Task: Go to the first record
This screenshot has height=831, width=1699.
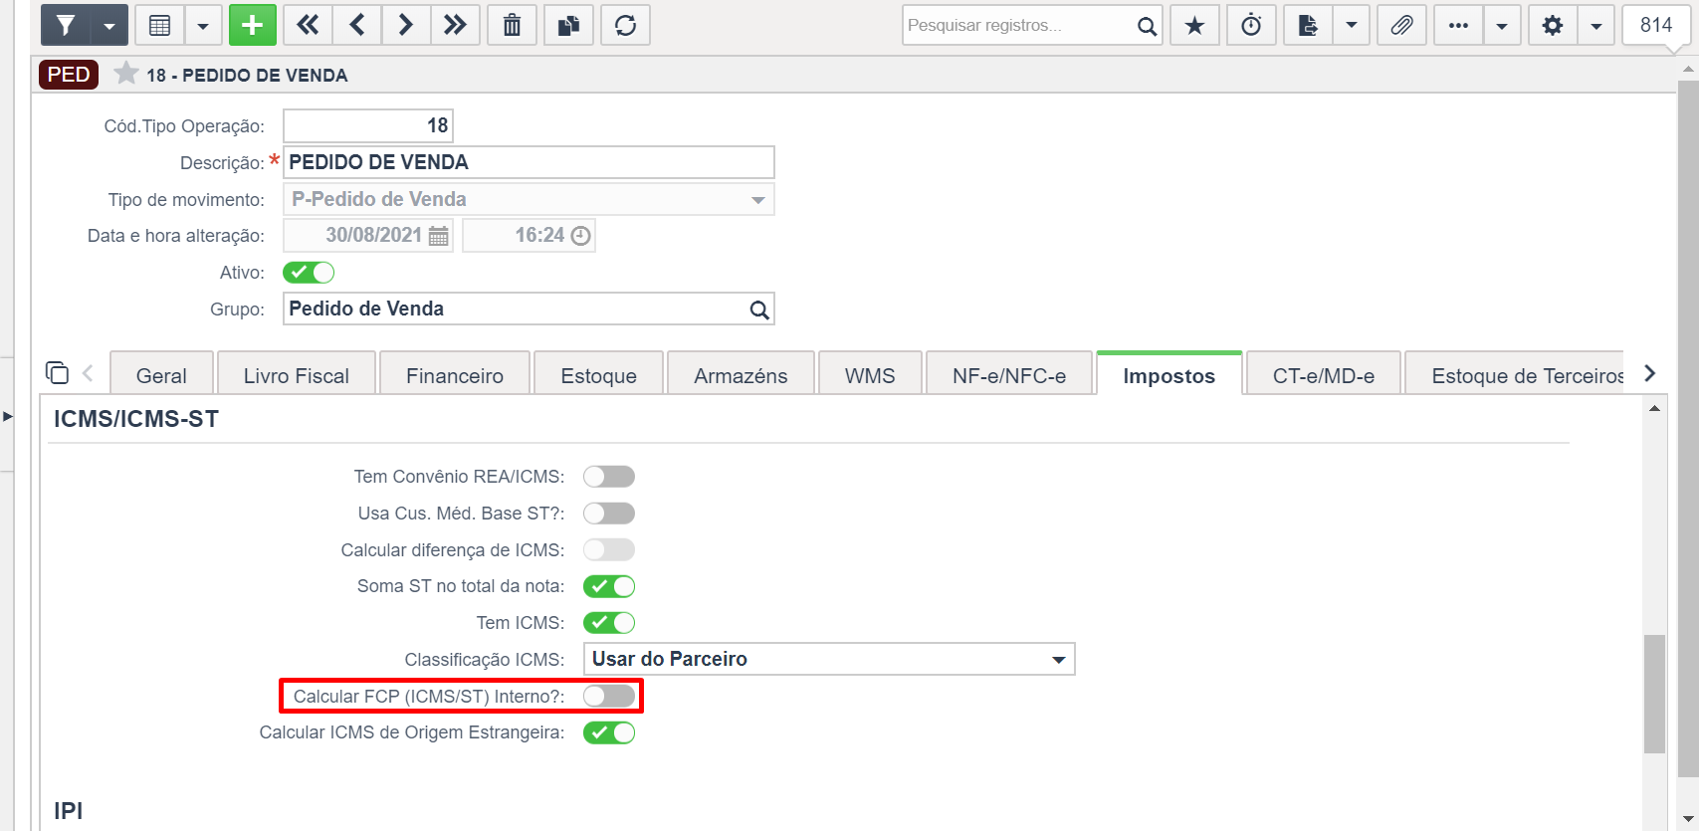Action: [x=309, y=25]
